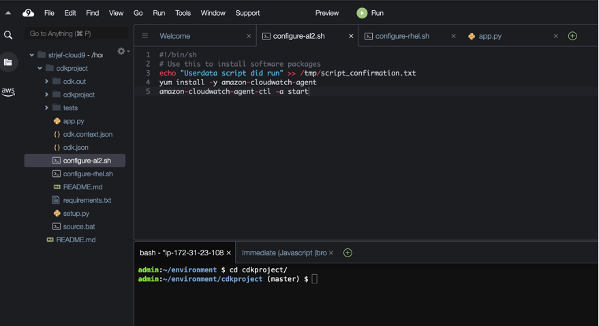Click the #!/bin/sh shebang line
599x326 pixels.
click(x=178, y=54)
